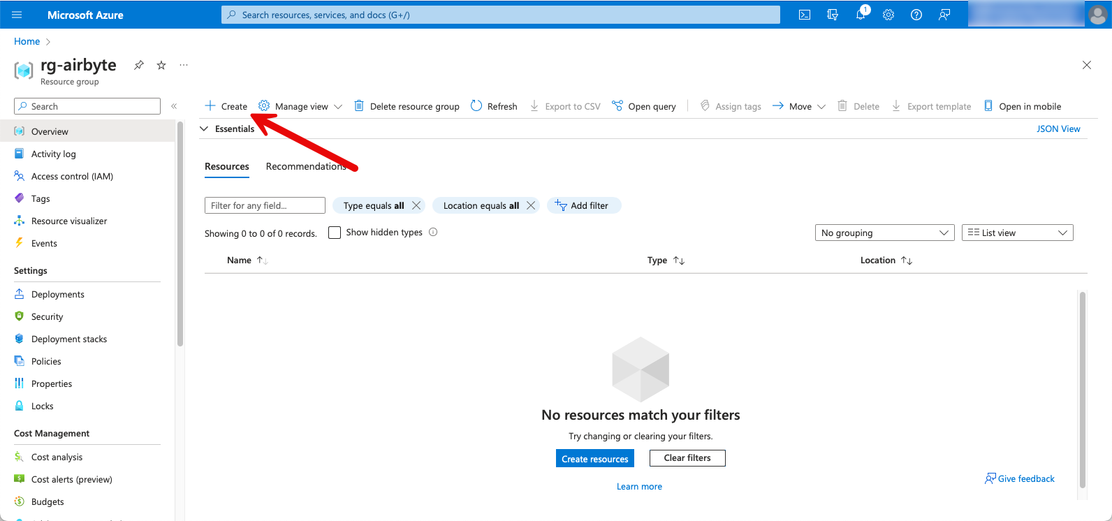This screenshot has width=1112, height=521.
Task: Open portal settings gear icon
Action: point(888,15)
